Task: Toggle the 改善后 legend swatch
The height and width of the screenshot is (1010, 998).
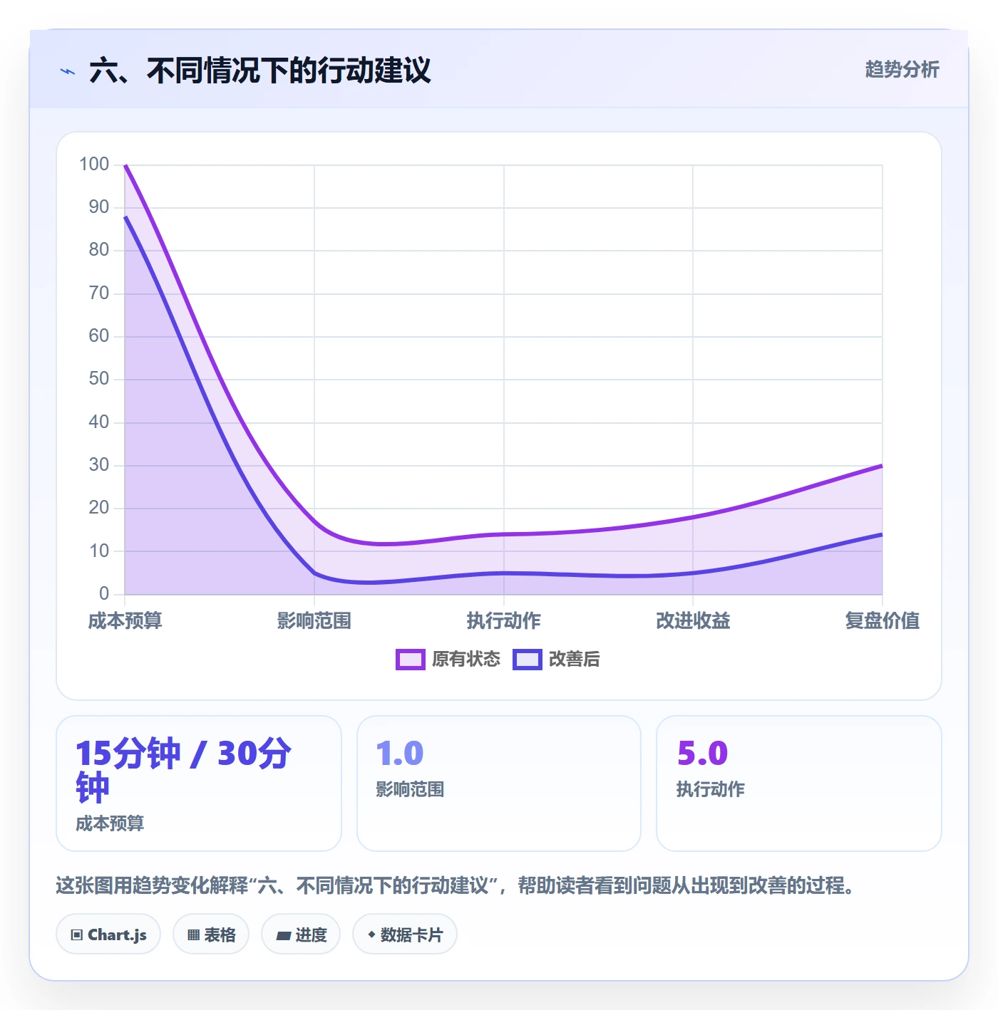Action: (527, 660)
